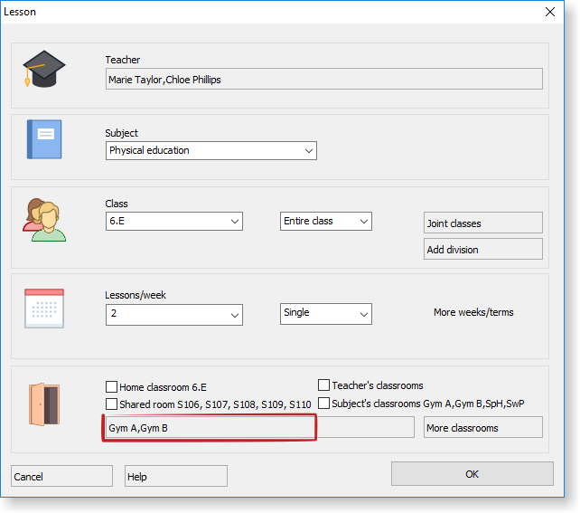Check the Teacher's classrooms option
This screenshot has height=513, width=580.
click(323, 385)
